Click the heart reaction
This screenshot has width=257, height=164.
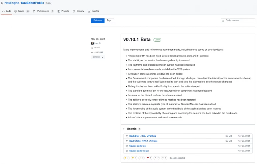[x=149, y=158]
